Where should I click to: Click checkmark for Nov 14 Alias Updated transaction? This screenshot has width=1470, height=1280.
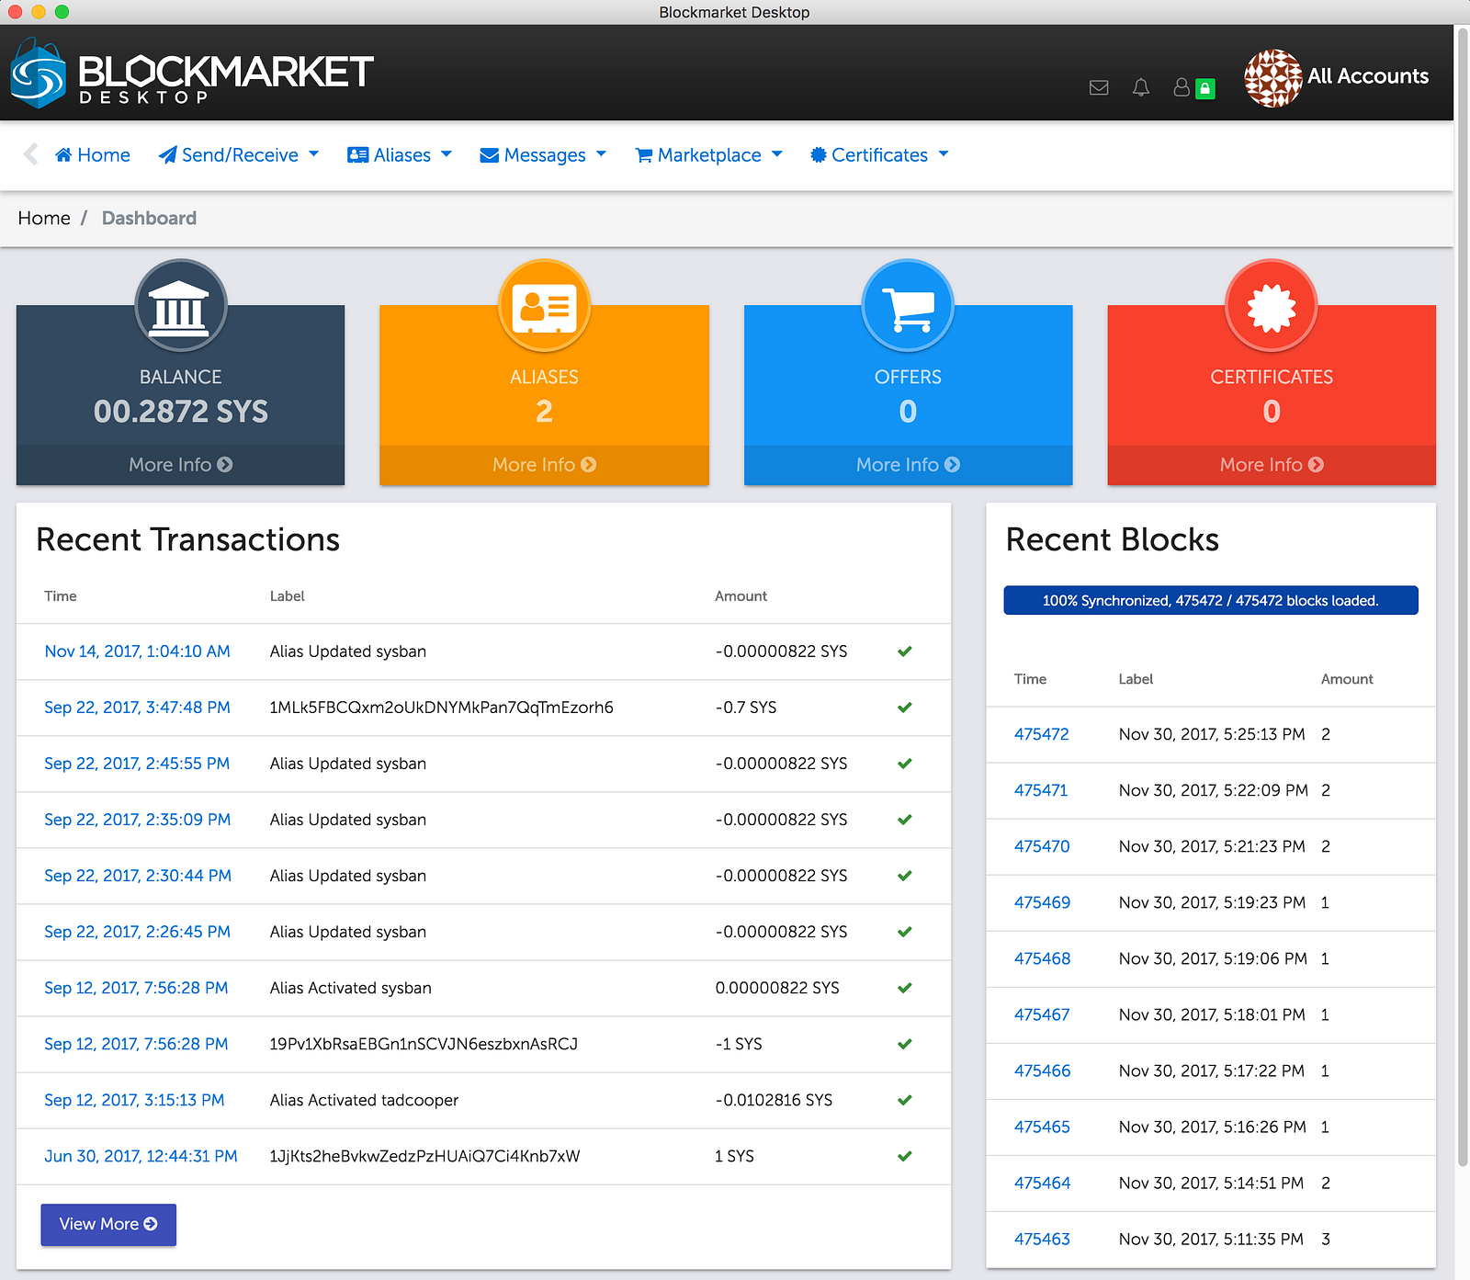coord(905,651)
